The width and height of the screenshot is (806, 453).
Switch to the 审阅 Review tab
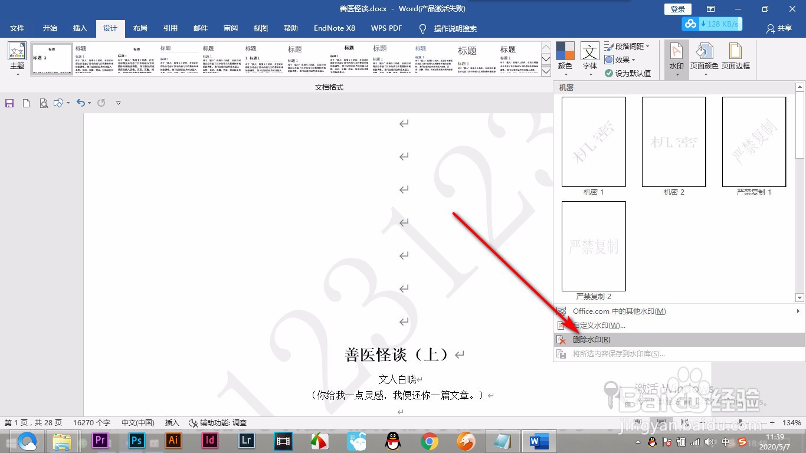231,28
